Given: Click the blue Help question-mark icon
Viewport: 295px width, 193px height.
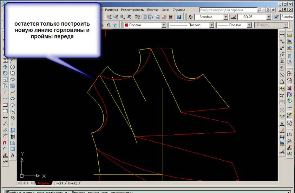Looking at the screenshot, I should [x=179, y=17].
